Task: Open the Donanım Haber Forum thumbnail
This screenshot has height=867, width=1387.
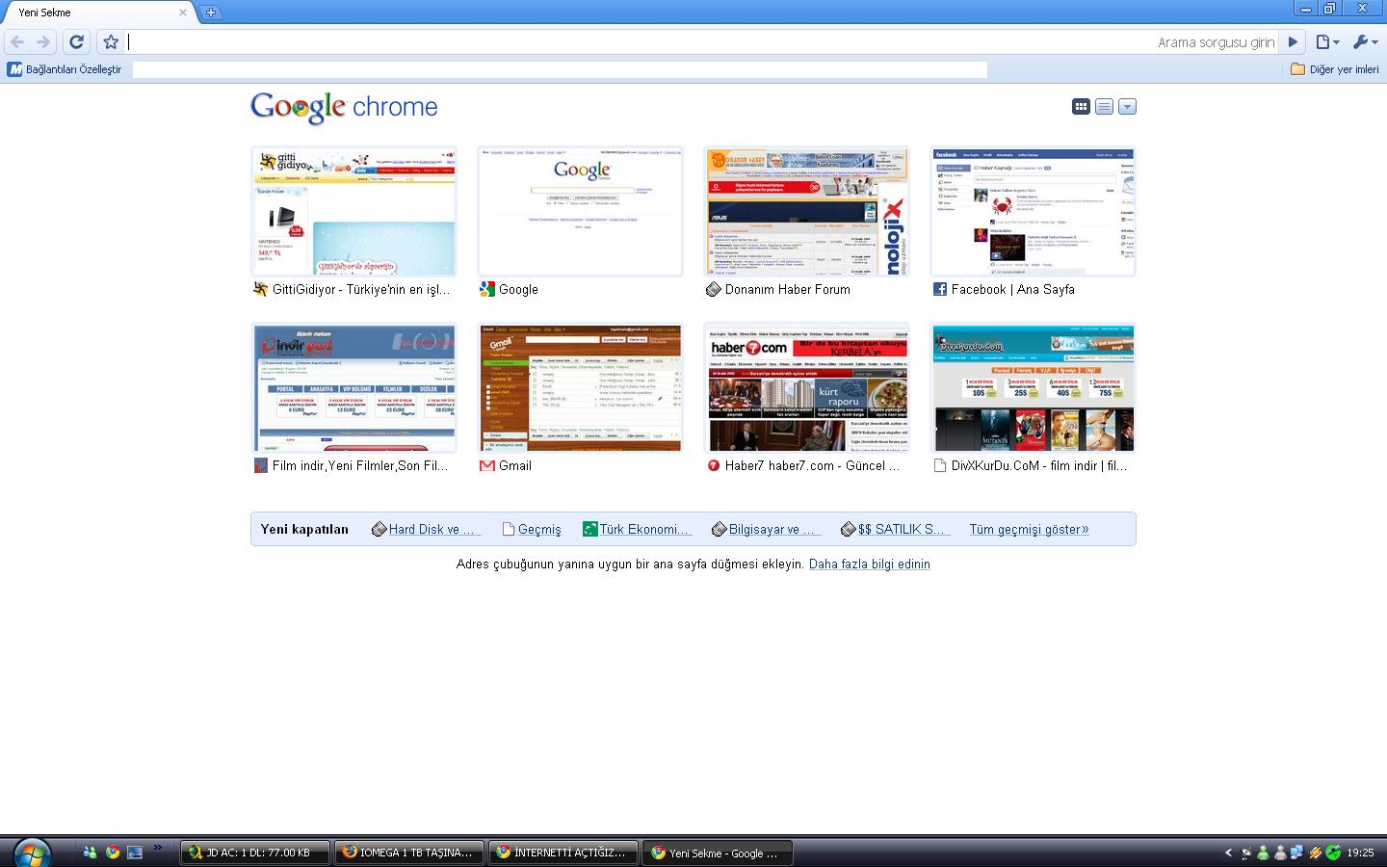Action: tap(806, 212)
